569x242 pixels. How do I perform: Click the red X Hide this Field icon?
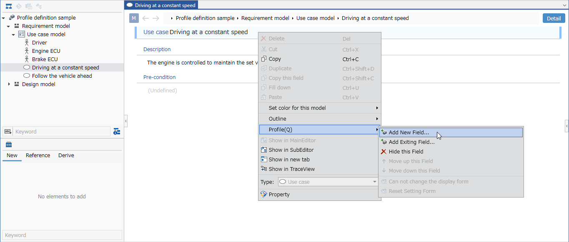pyautogui.click(x=384, y=151)
